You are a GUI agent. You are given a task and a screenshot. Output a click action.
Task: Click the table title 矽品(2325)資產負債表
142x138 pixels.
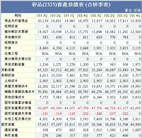(58, 5)
